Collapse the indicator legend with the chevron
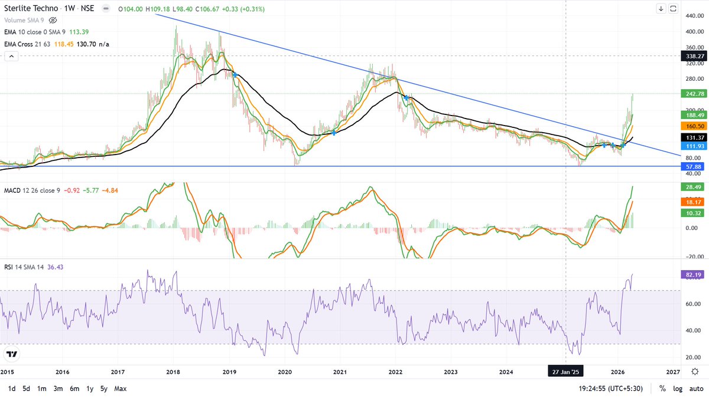 (x=11, y=56)
